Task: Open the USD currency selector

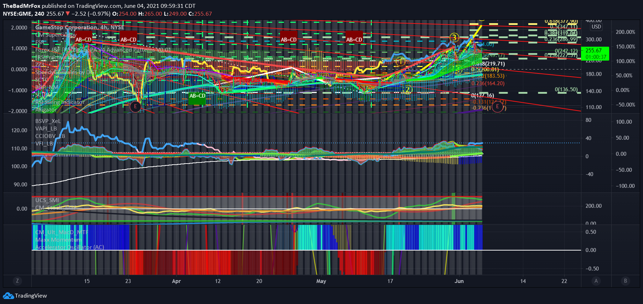Action: pyautogui.click(x=596, y=27)
